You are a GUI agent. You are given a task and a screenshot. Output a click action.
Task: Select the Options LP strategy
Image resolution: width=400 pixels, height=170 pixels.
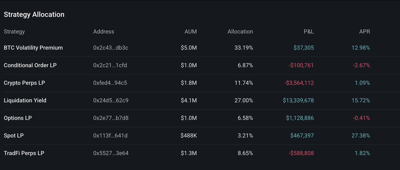(18, 118)
